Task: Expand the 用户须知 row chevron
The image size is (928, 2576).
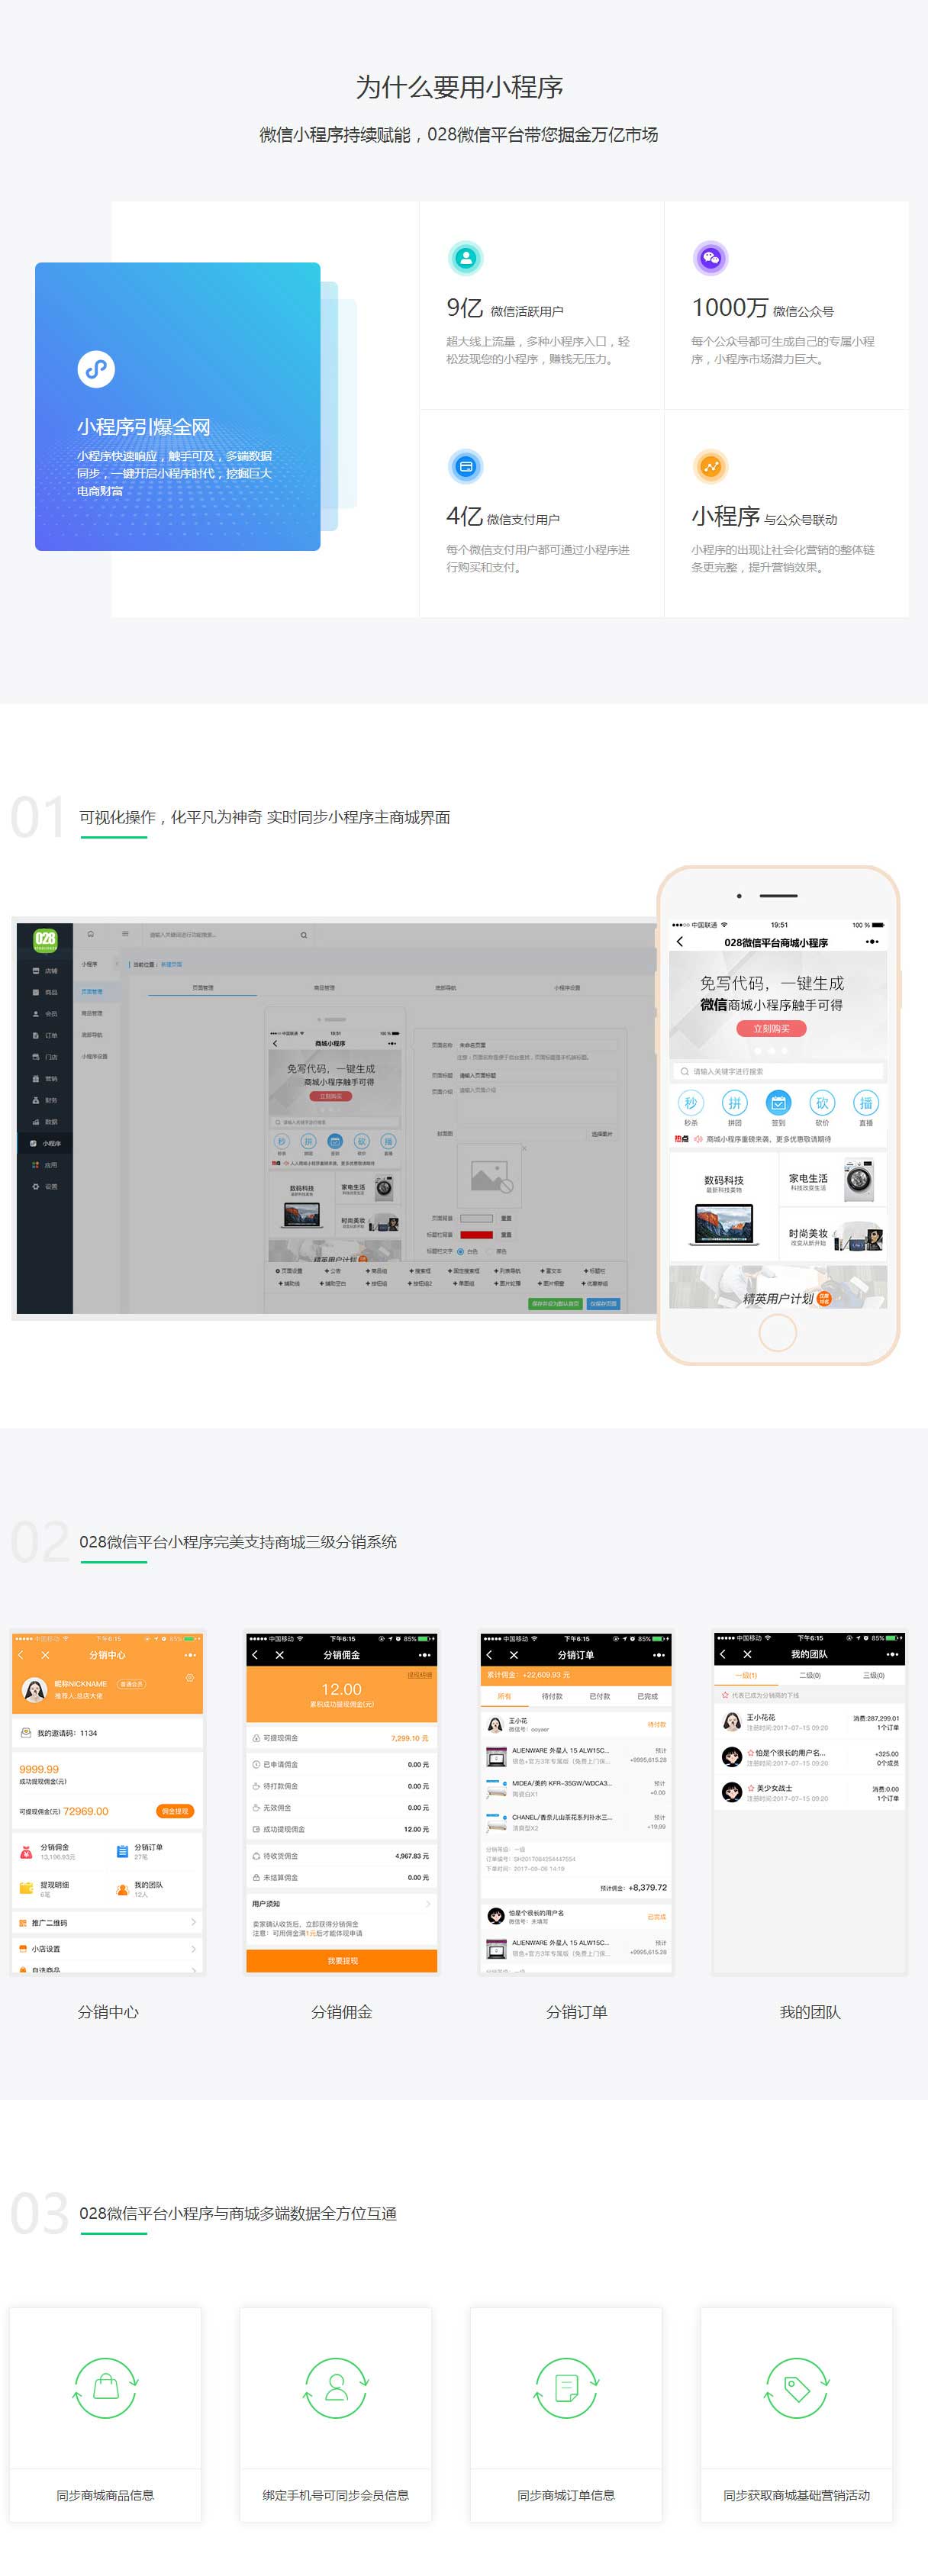Action: (428, 1904)
